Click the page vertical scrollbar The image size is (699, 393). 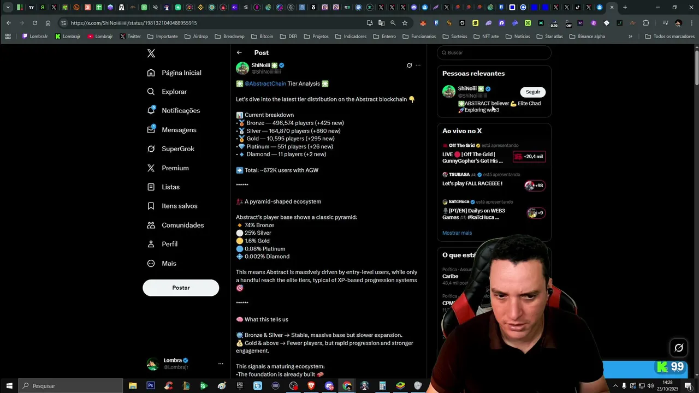696,68
